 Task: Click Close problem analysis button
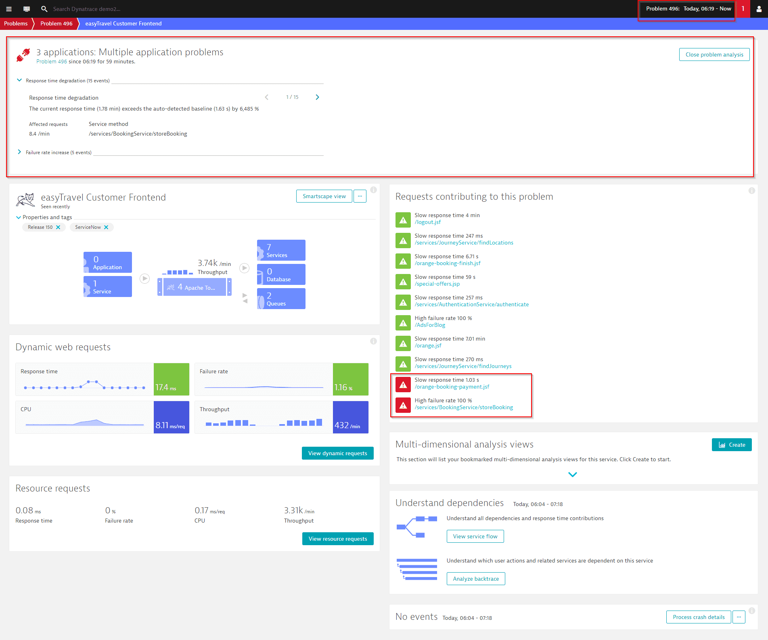pos(714,54)
